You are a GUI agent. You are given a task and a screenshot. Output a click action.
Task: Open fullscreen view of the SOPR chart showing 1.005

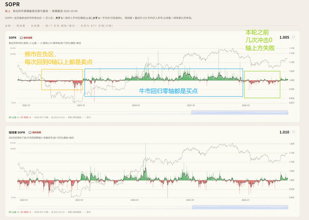pyautogui.click(x=294, y=37)
